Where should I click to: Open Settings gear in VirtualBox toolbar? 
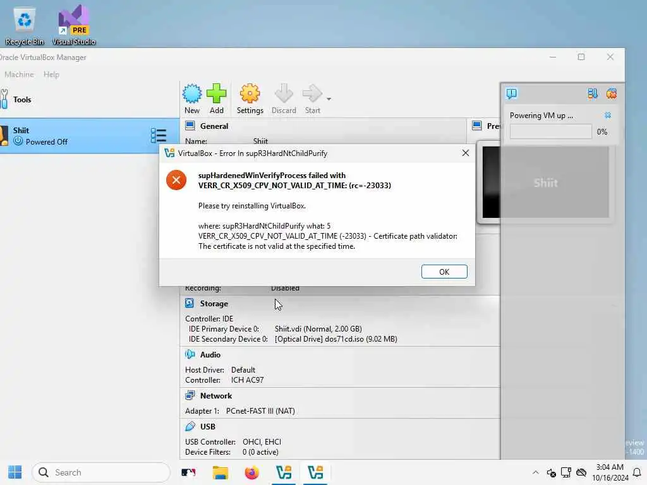click(250, 99)
